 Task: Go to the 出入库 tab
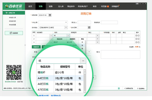tap(61, 6)
